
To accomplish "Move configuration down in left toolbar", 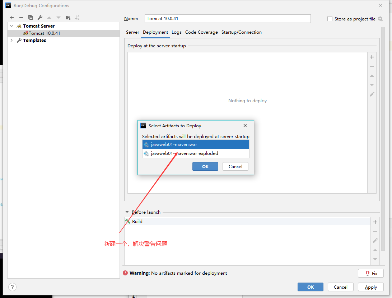I will (59, 18).
